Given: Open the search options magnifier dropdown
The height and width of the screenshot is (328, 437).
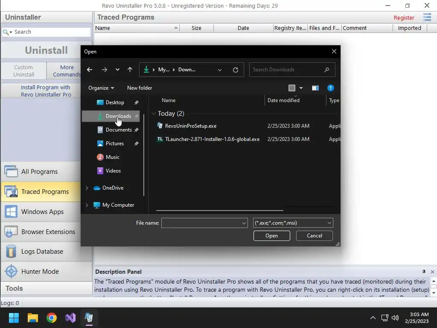Looking at the screenshot, I should pyautogui.click(x=7, y=32).
